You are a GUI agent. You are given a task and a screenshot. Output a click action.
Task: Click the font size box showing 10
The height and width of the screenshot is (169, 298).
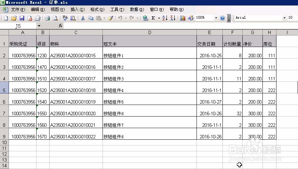(x=292, y=18)
